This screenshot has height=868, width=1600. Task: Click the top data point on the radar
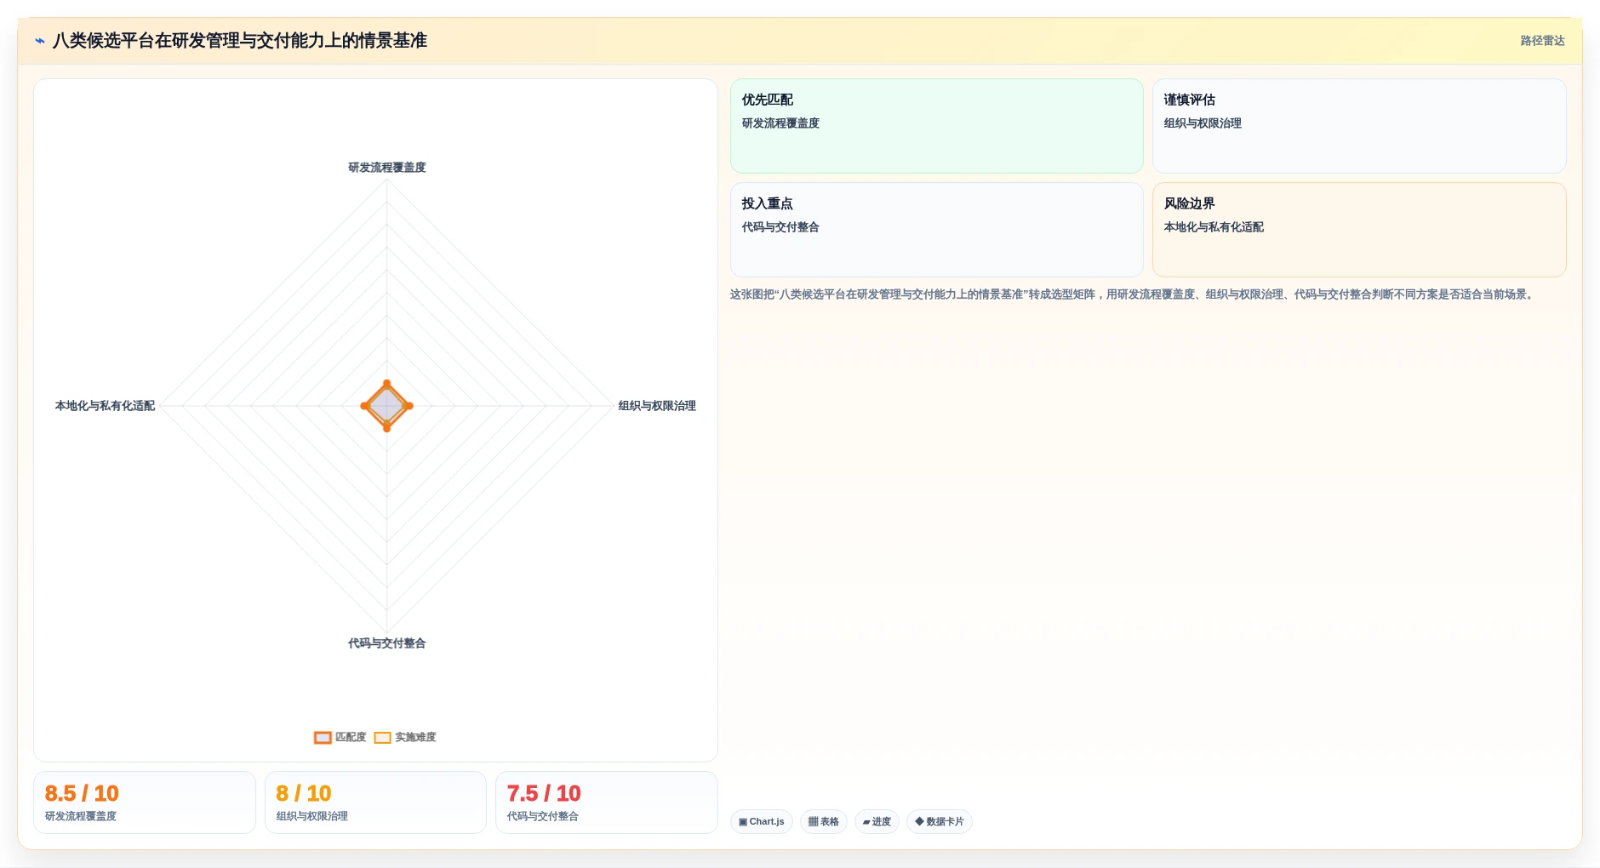(387, 384)
